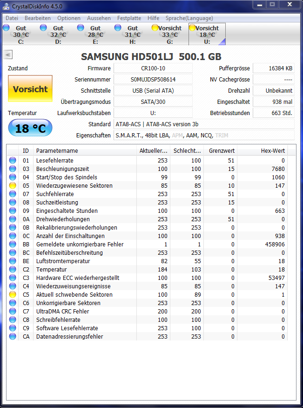Screen dimensions: 303x408
Task: Click status icon for Unkorrigierbare Sektoren
Action: pyautogui.click(x=13, y=303)
